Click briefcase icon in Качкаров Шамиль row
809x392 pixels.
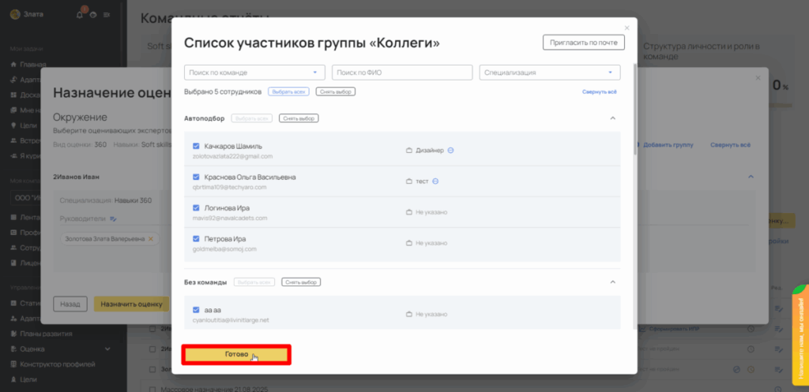click(409, 151)
